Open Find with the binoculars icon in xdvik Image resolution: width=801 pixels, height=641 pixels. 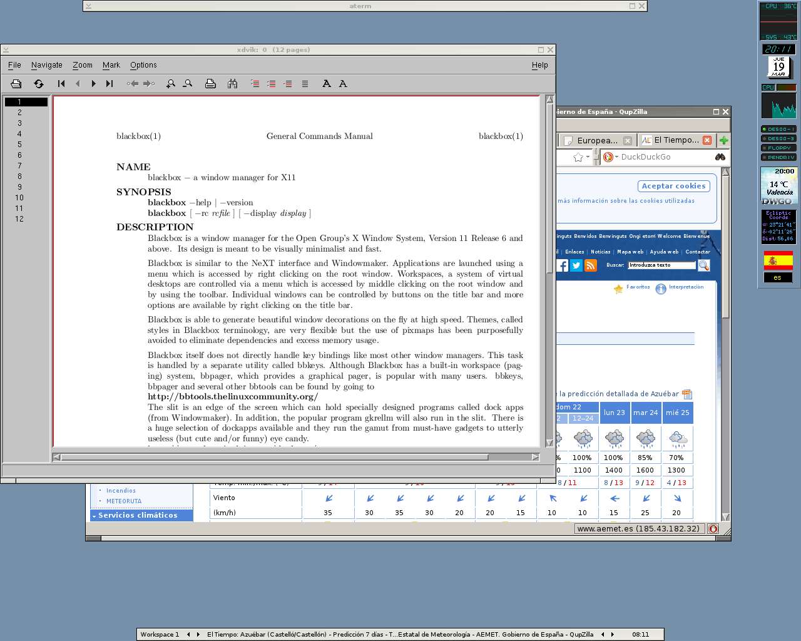tap(232, 83)
